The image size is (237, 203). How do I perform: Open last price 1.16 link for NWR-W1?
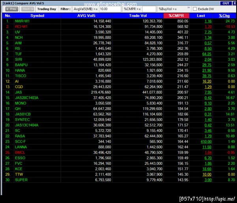click(208, 21)
